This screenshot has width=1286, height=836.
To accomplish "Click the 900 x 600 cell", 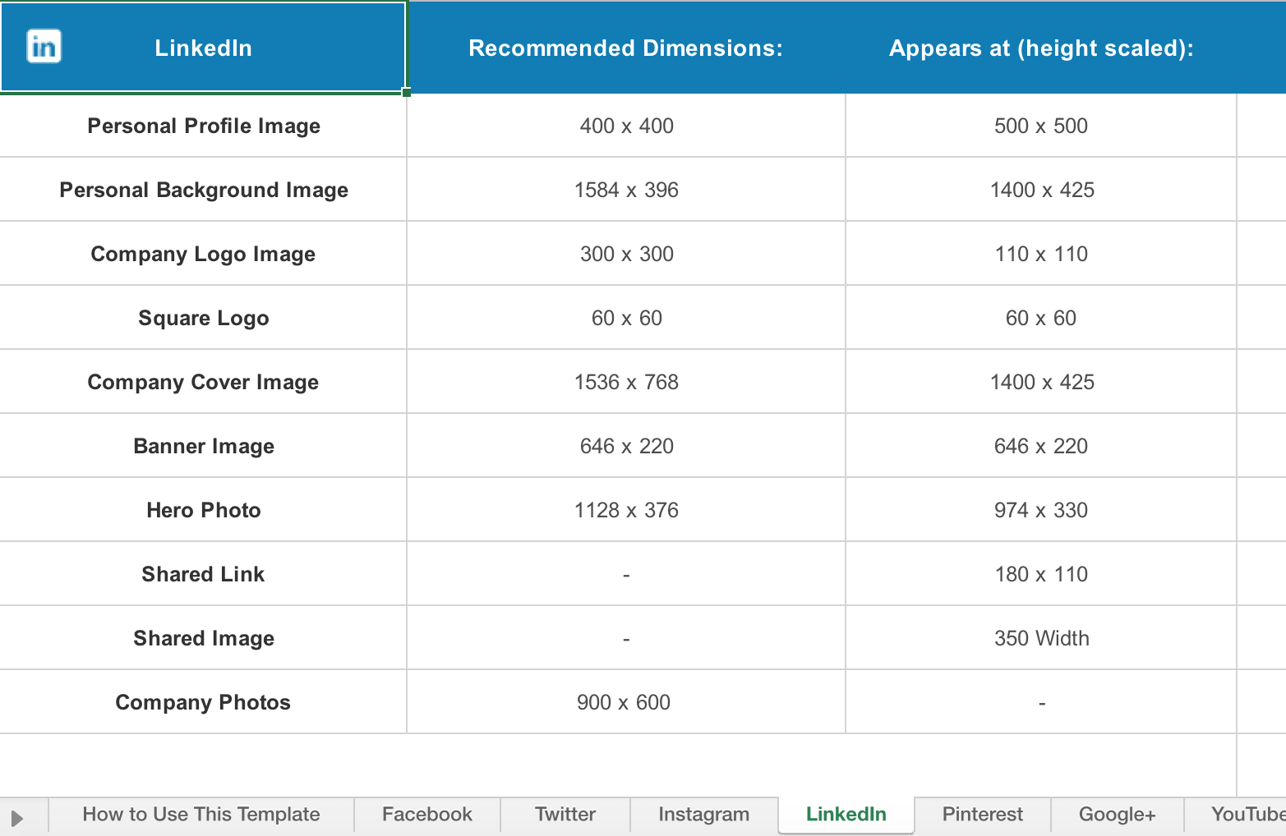I will point(626,702).
